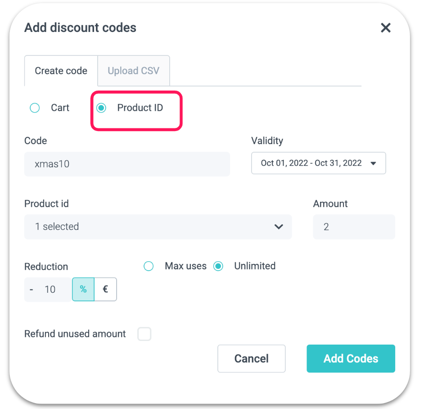This screenshot has width=424, height=409.
Task: Focus the Code input field
Action: pos(127,164)
